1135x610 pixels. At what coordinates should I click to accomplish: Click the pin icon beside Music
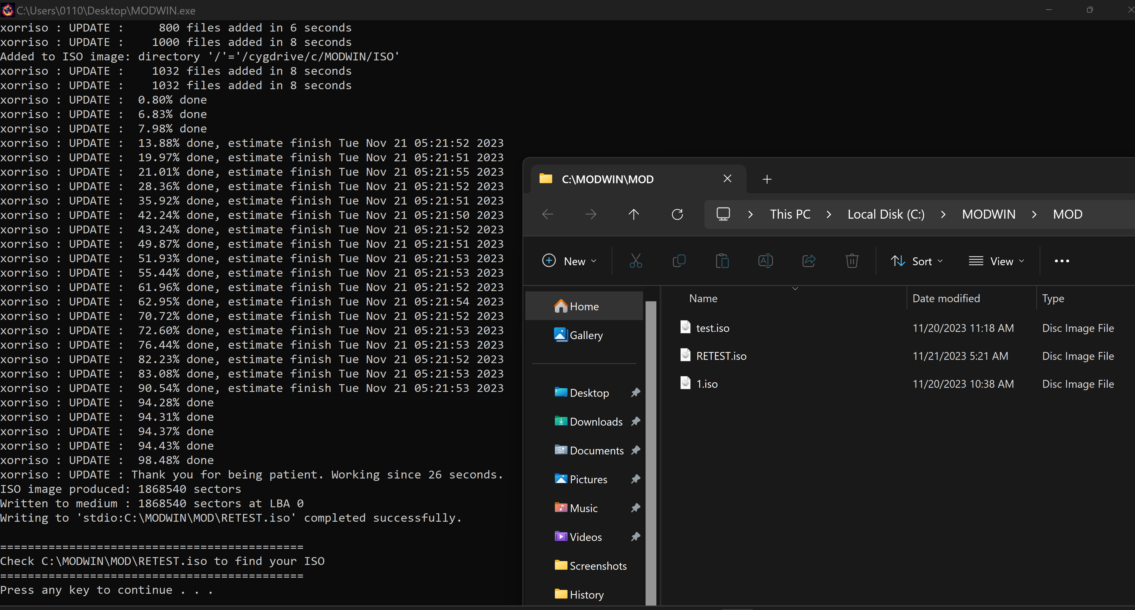pos(635,508)
